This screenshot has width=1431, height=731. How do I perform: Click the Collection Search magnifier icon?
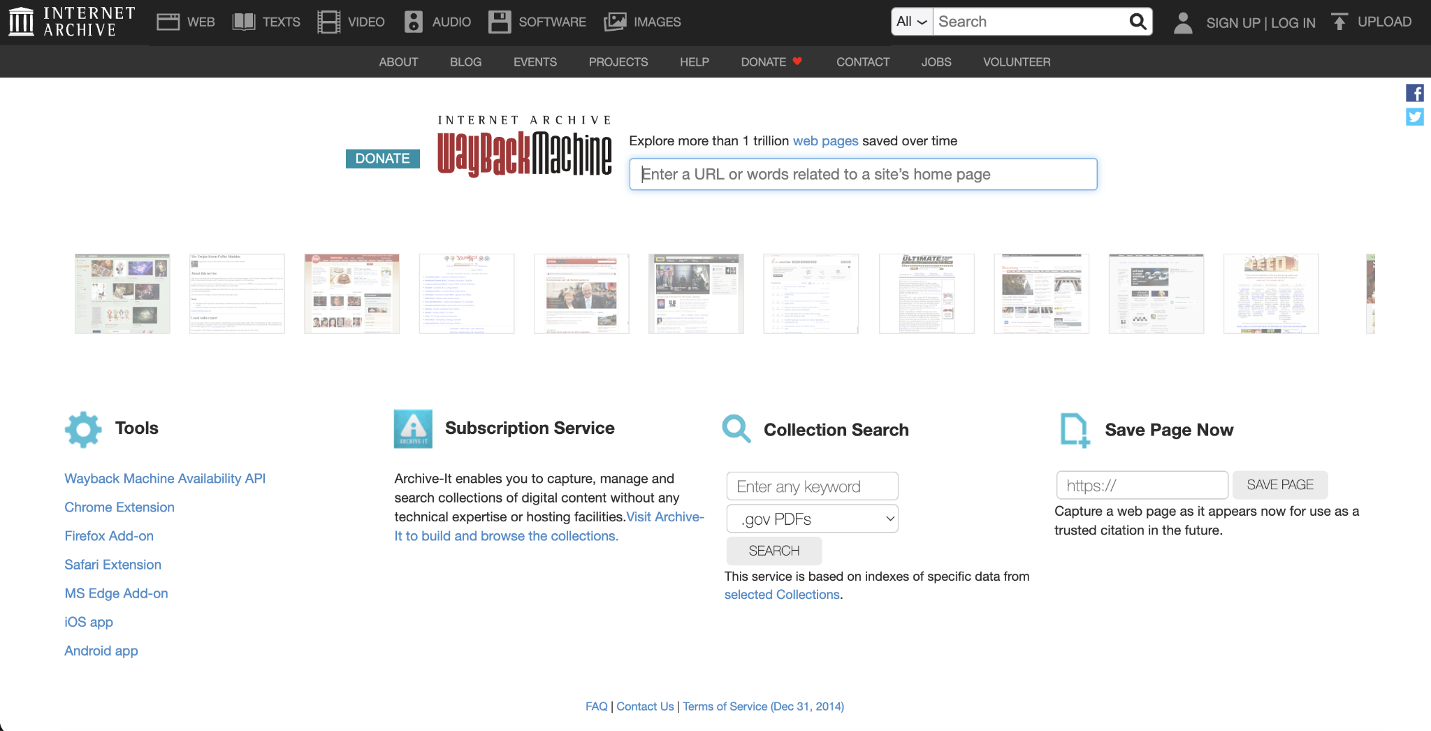[736, 428]
